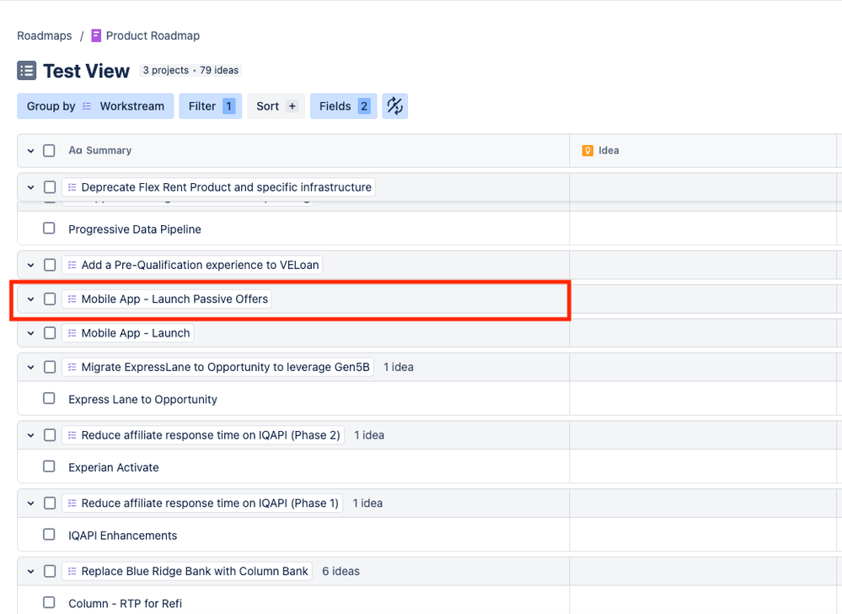Check the Experian Activate checkbox
This screenshot has width=842, height=614.
tap(49, 466)
